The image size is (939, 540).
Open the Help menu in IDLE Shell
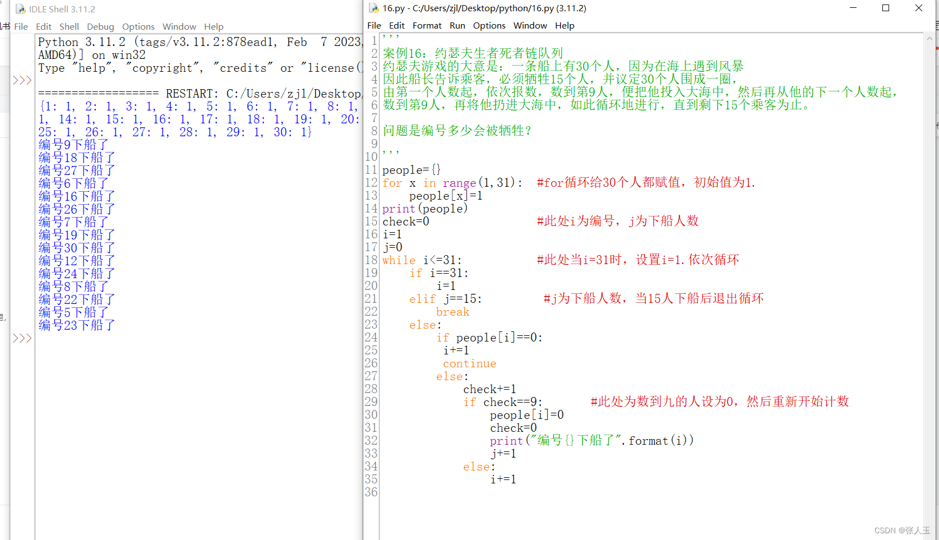coord(214,26)
